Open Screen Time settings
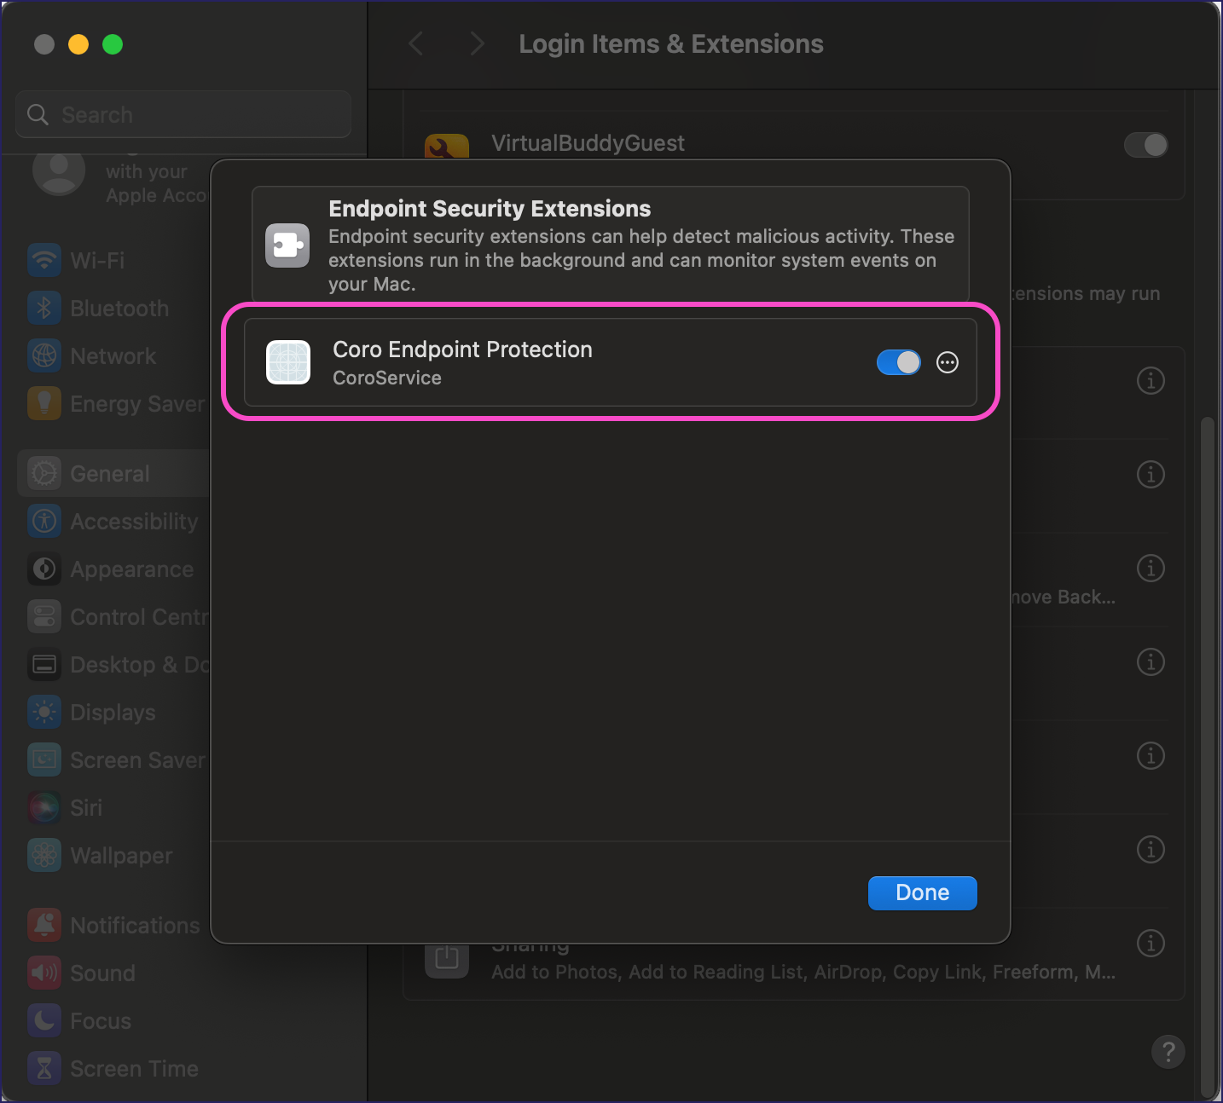 click(135, 1068)
